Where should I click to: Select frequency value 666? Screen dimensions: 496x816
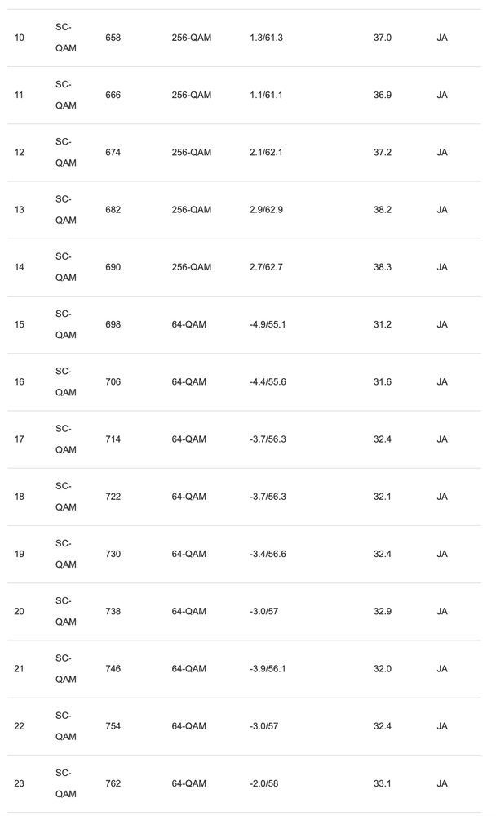click(x=113, y=96)
